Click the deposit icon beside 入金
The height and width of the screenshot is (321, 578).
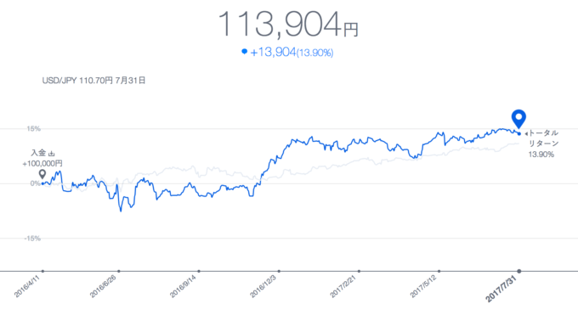pyautogui.click(x=52, y=153)
